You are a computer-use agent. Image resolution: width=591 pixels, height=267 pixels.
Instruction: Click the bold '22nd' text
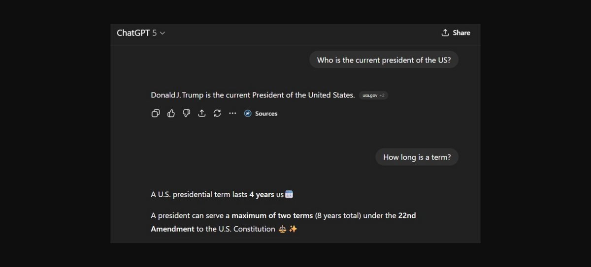coord(407,215)
